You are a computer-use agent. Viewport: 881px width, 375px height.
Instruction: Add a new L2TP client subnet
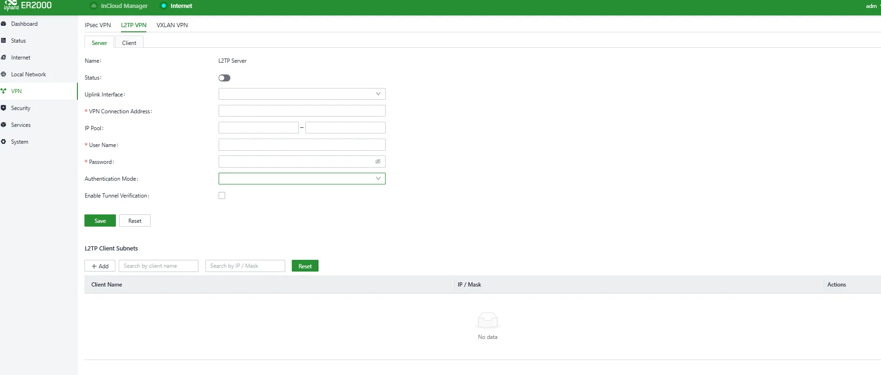pyautogui.click(x=100, y=266)
